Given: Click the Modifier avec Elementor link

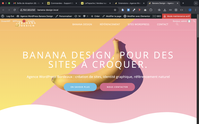Looking at the screenshot, I should [137, 16].
